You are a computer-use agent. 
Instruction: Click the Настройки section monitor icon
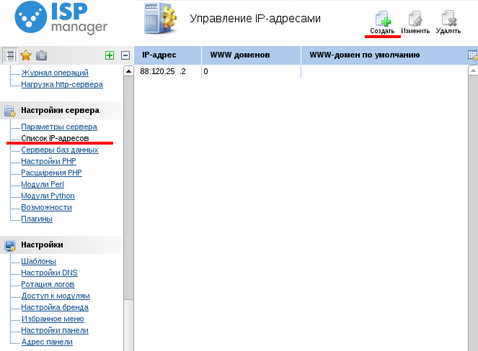(10, 246)
